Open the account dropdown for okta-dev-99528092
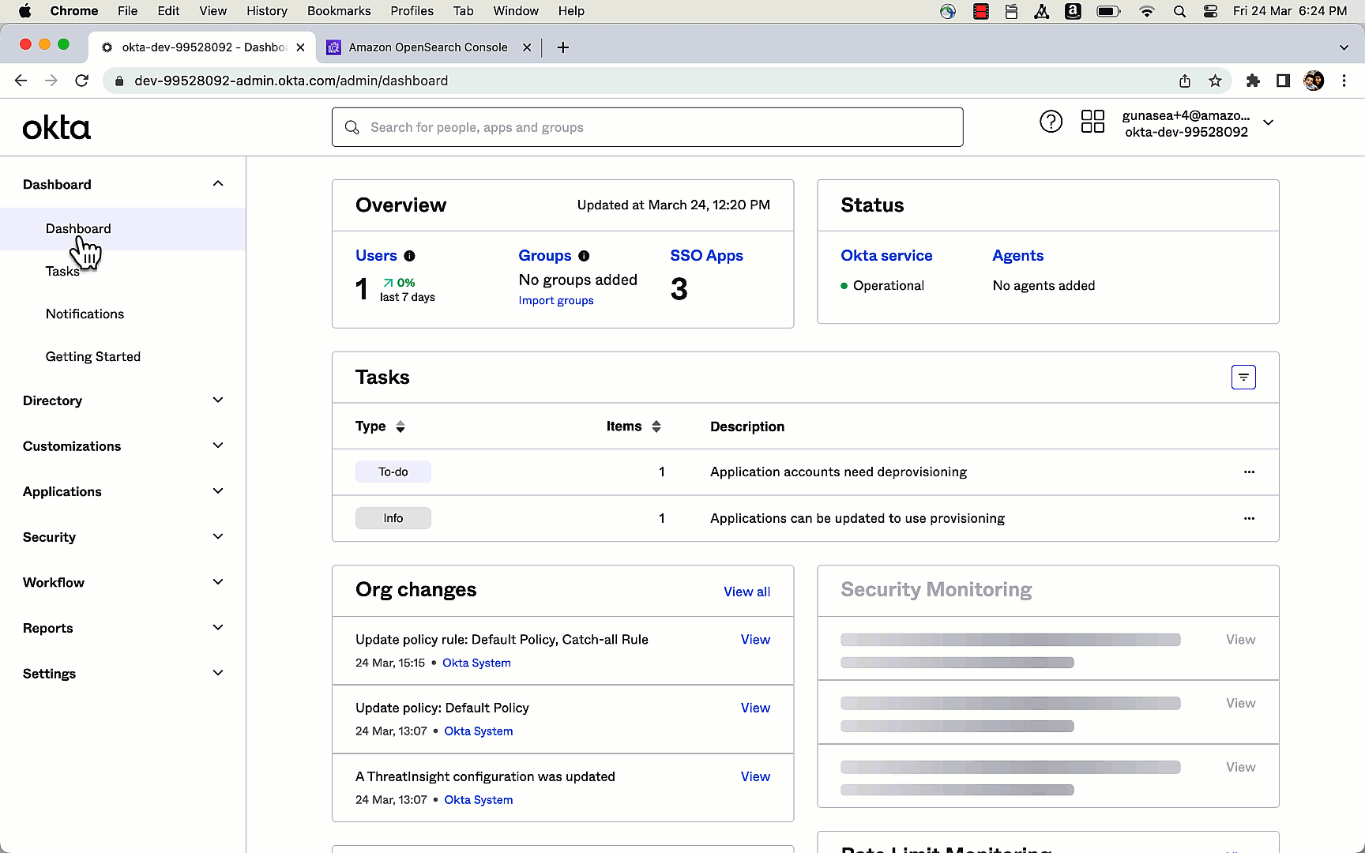 (x=1269, y=123)
